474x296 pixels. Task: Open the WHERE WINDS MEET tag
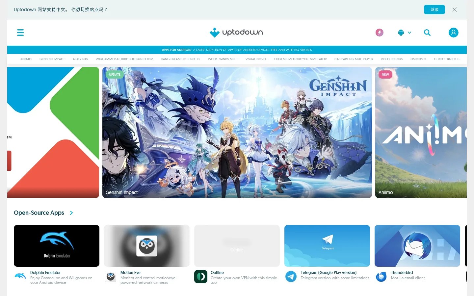(x=223, y=59)
